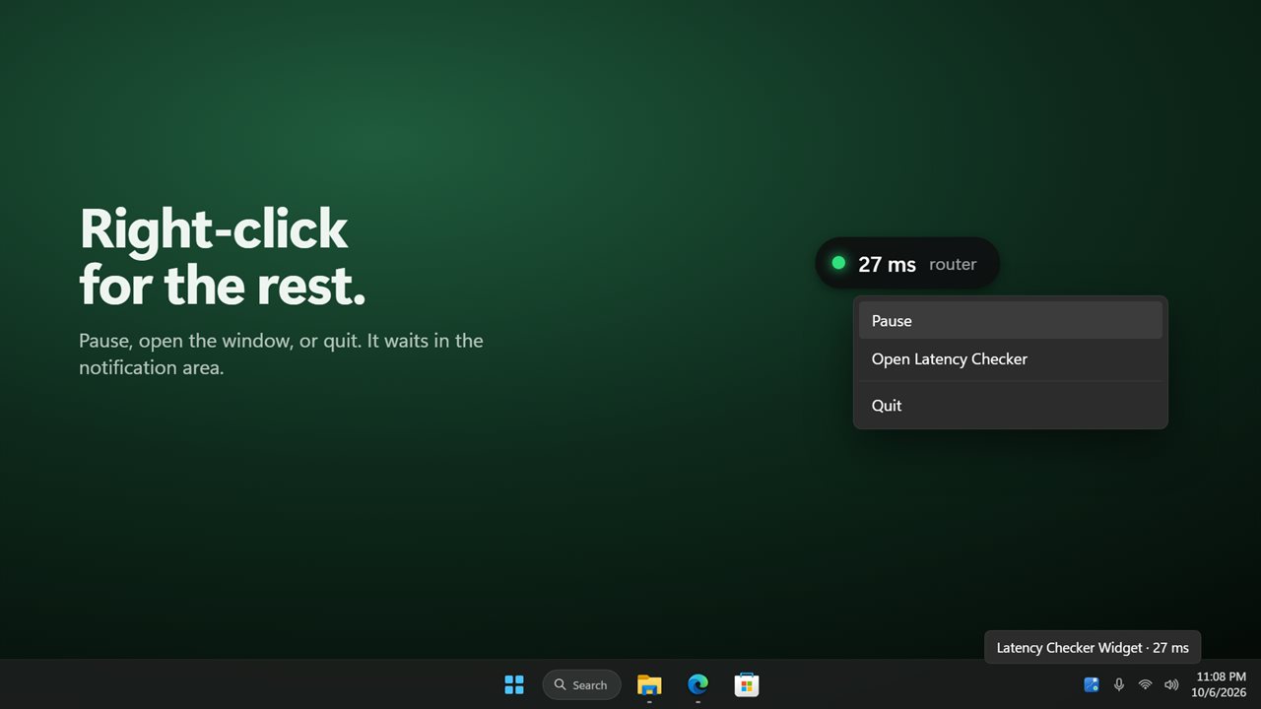Click the Latency Checker Widget tooltip

tap(1093, 647)
